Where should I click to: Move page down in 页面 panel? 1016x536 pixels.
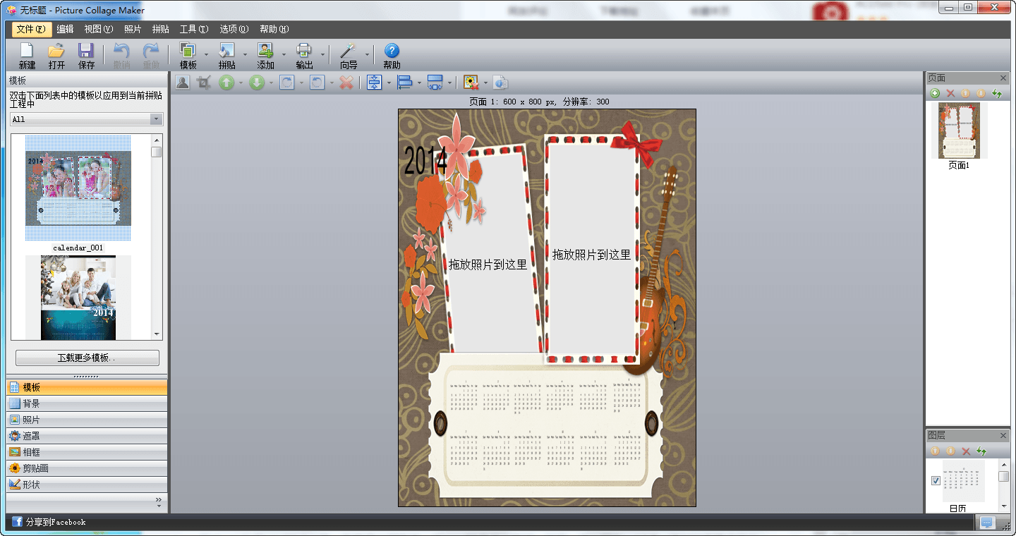(981, 93)
